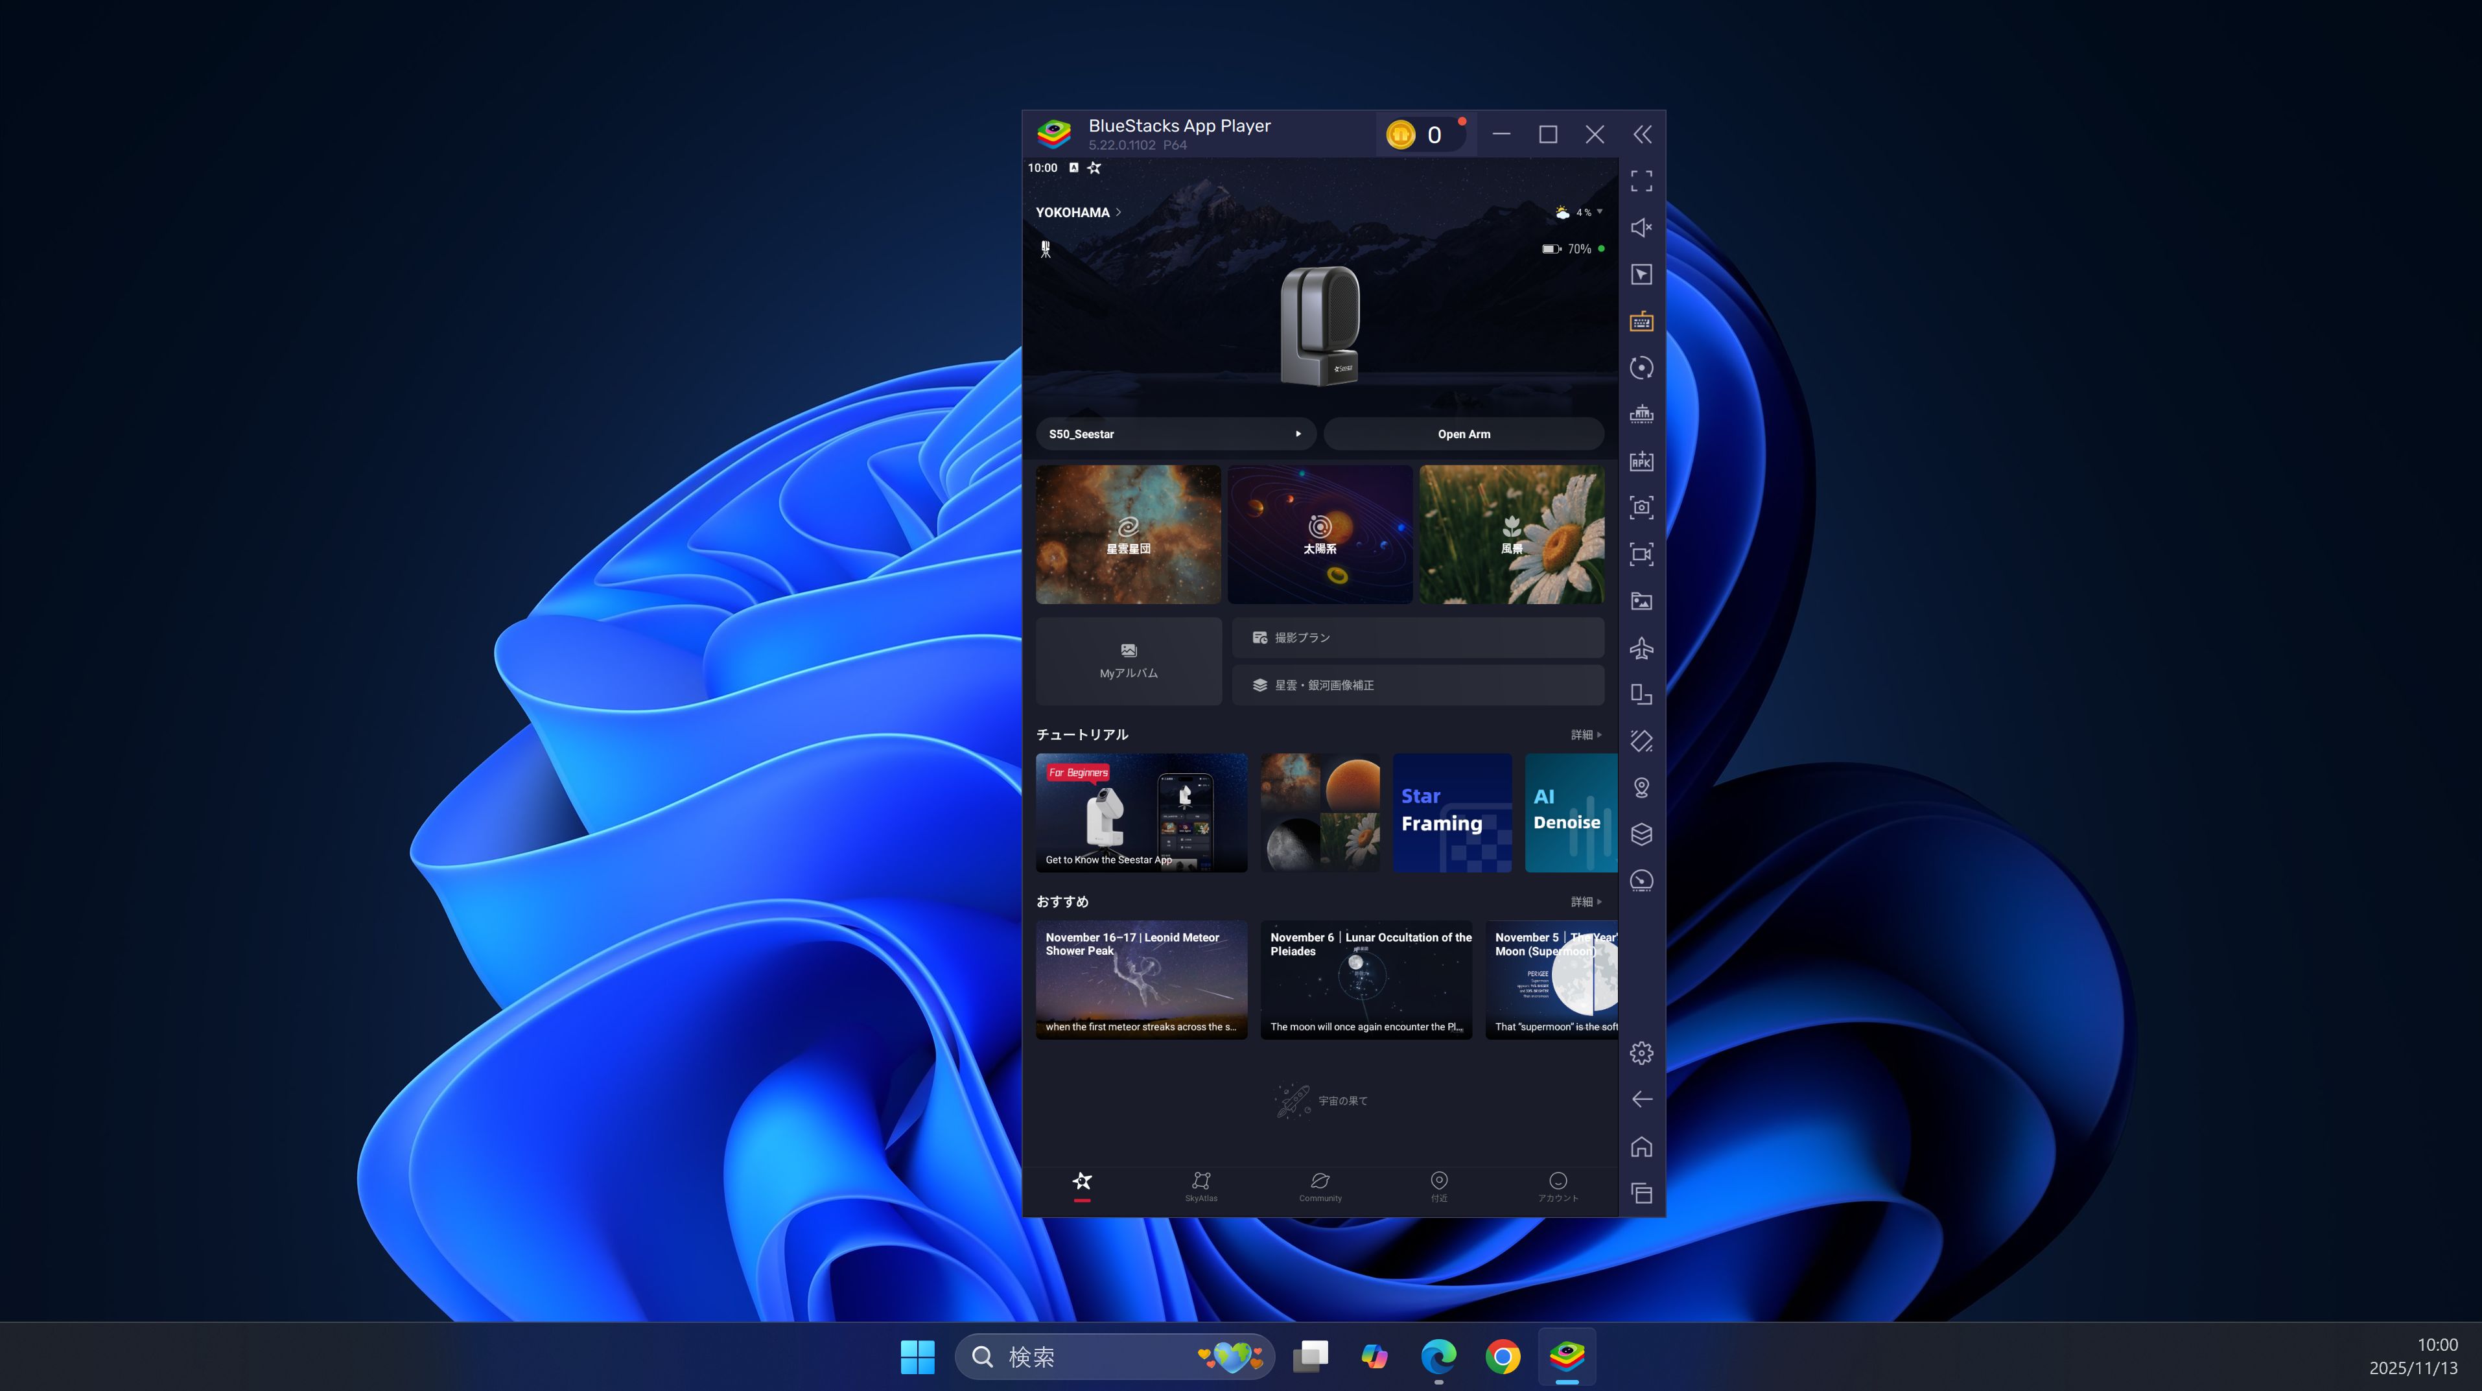Click the airplane mode sidebar icon
Image resolution: width=2482 pixels, height=1391 pixels.
(1641, 648)
